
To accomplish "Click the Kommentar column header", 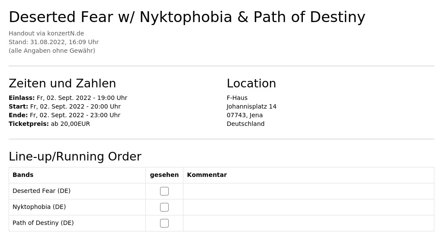I will (207, 175).
